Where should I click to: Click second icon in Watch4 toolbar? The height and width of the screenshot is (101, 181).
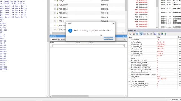[x=134, y=34]
